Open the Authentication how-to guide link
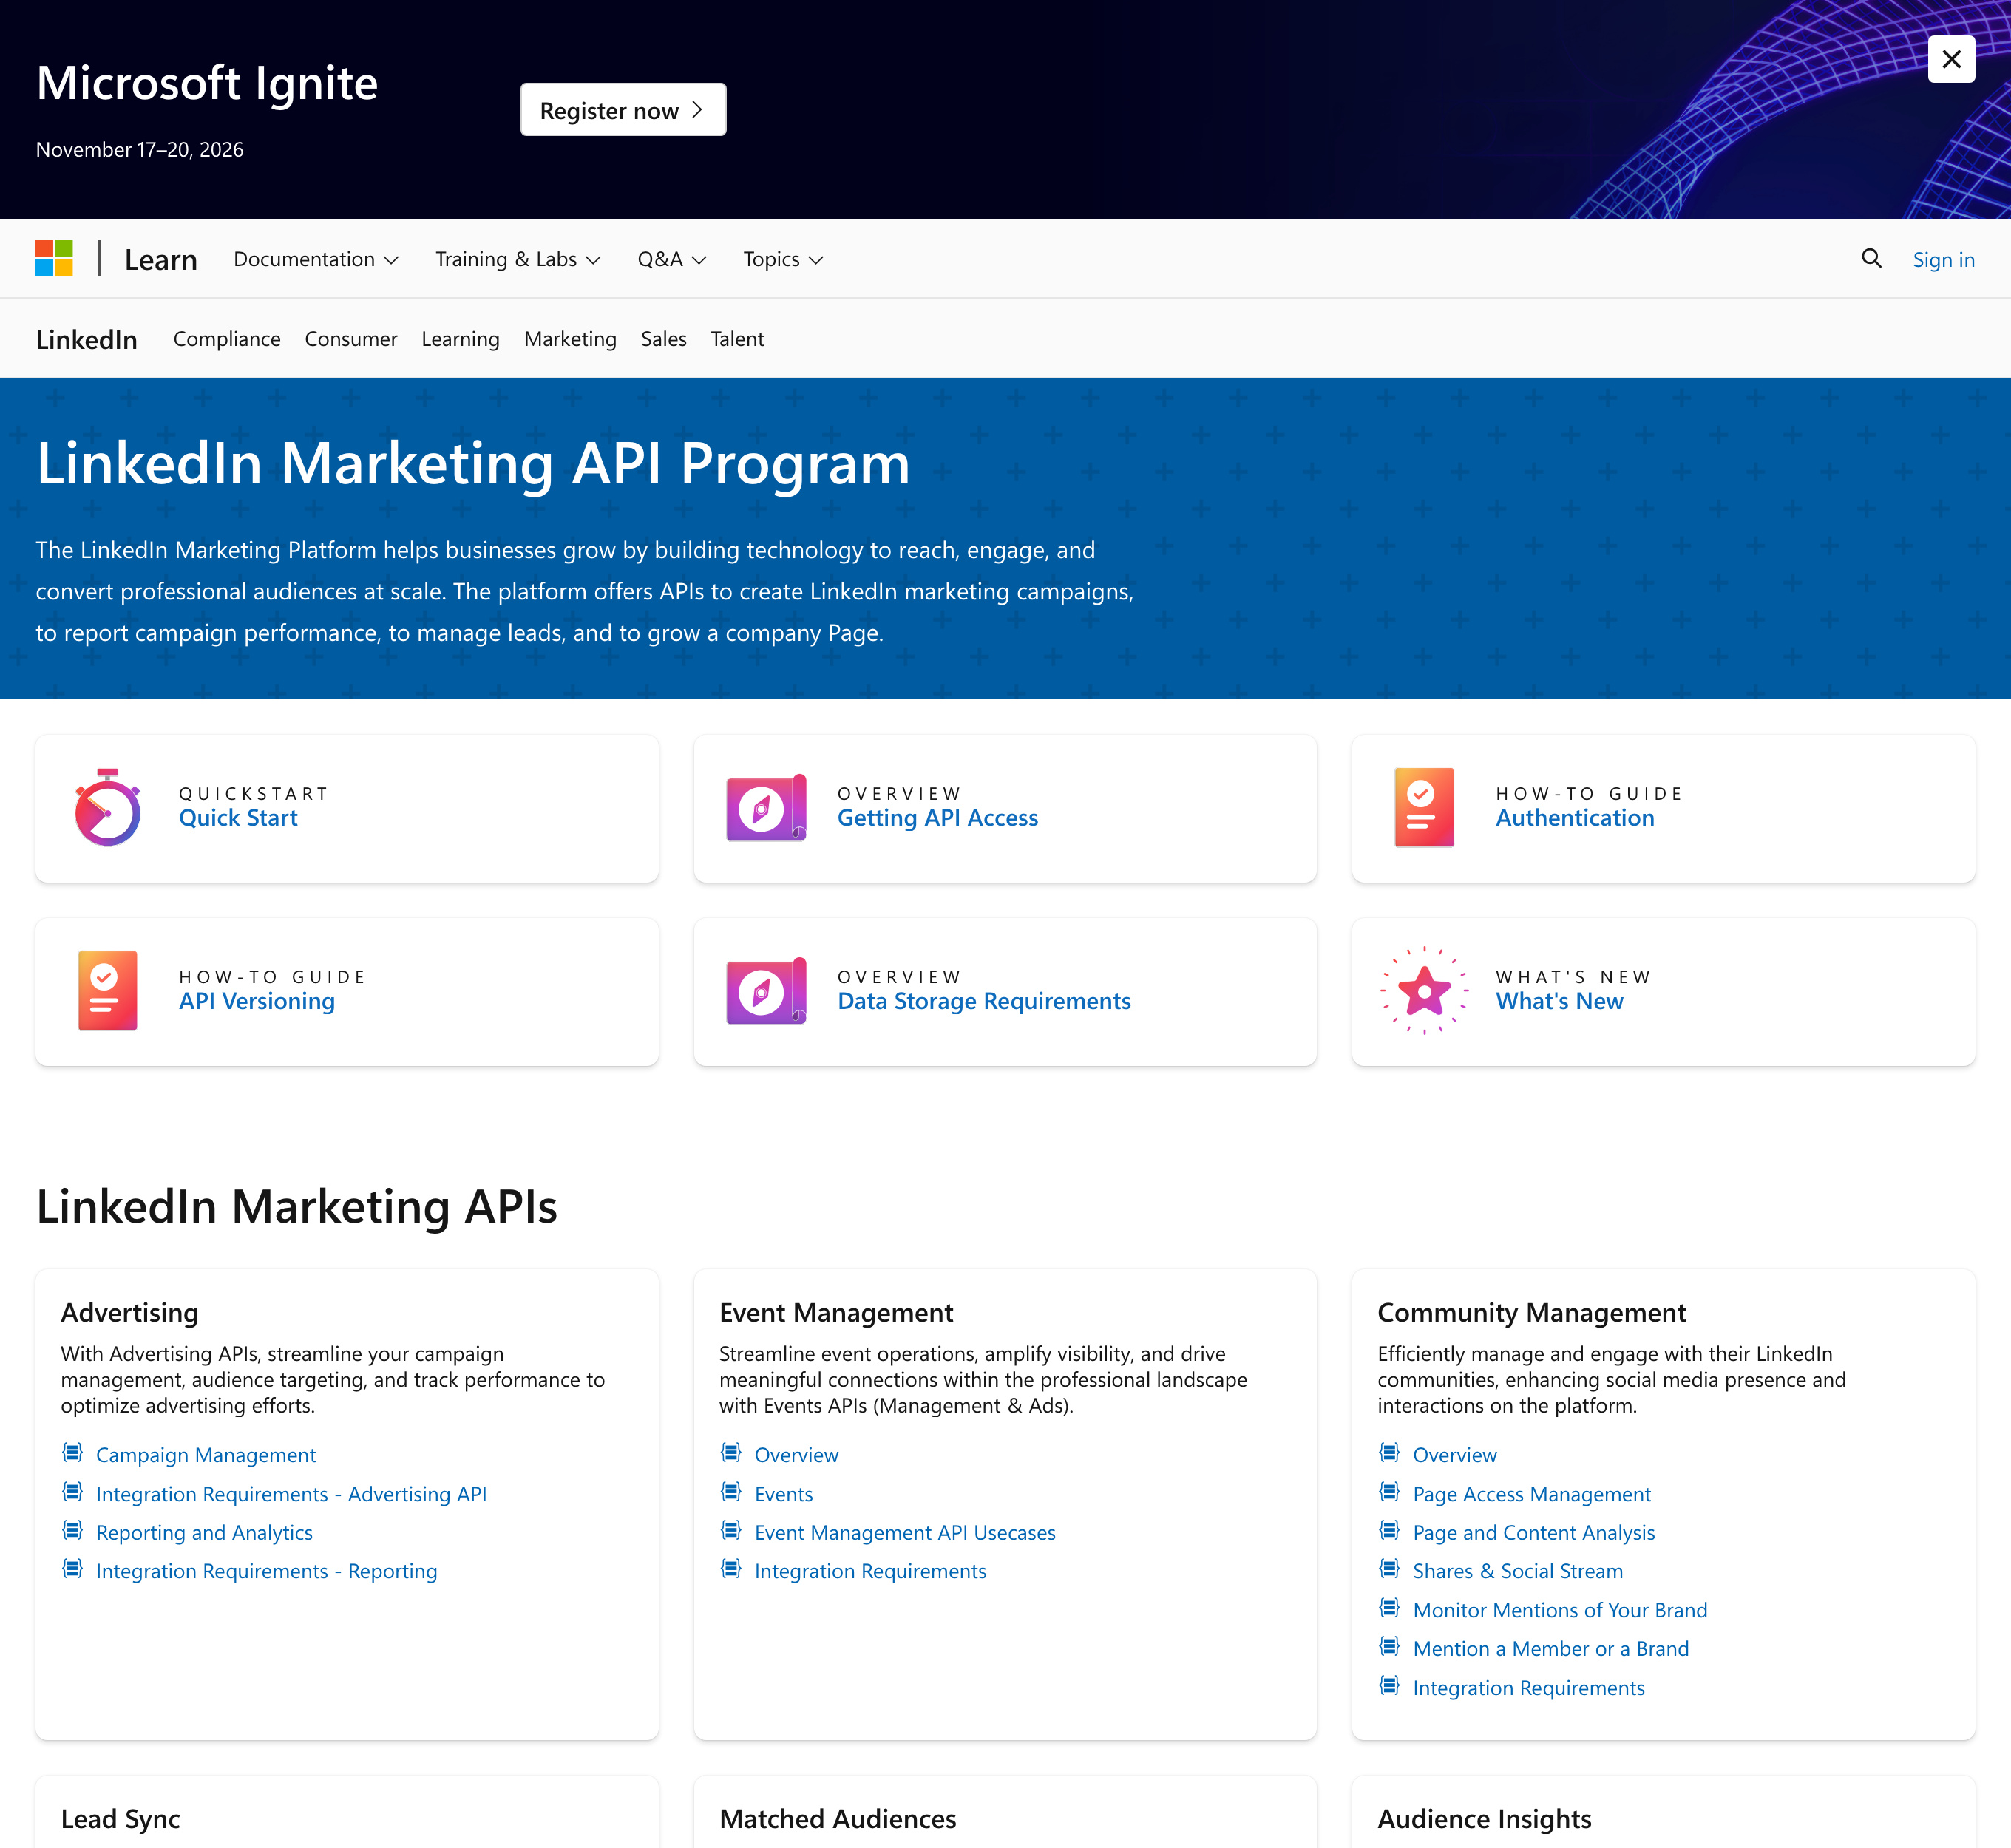Image resolution: width=2011 pixels, height=1848 pixels. 1574,818
